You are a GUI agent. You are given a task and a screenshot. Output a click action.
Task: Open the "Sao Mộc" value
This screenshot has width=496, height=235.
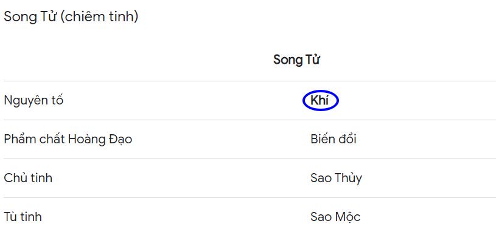pos(335,217)
